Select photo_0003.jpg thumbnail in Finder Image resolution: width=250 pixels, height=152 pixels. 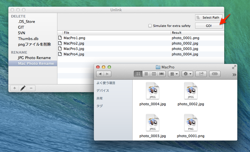click(x=153, y=123)
